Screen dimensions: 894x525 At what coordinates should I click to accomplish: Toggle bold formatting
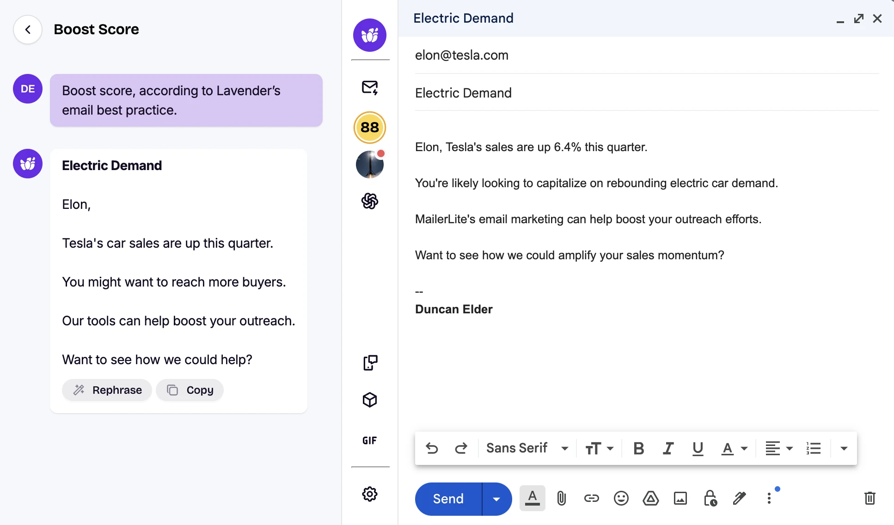click(638, 448)
